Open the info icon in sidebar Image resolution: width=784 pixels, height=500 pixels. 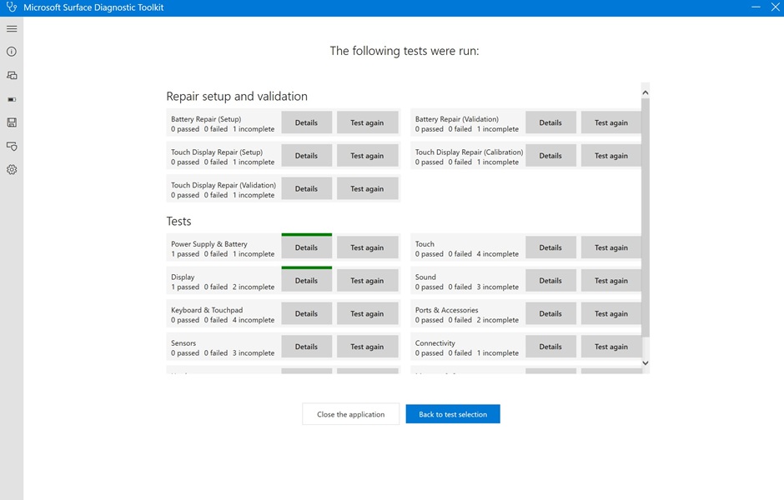(12, 52)
